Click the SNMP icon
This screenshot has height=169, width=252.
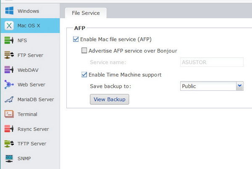click(9, 158)
